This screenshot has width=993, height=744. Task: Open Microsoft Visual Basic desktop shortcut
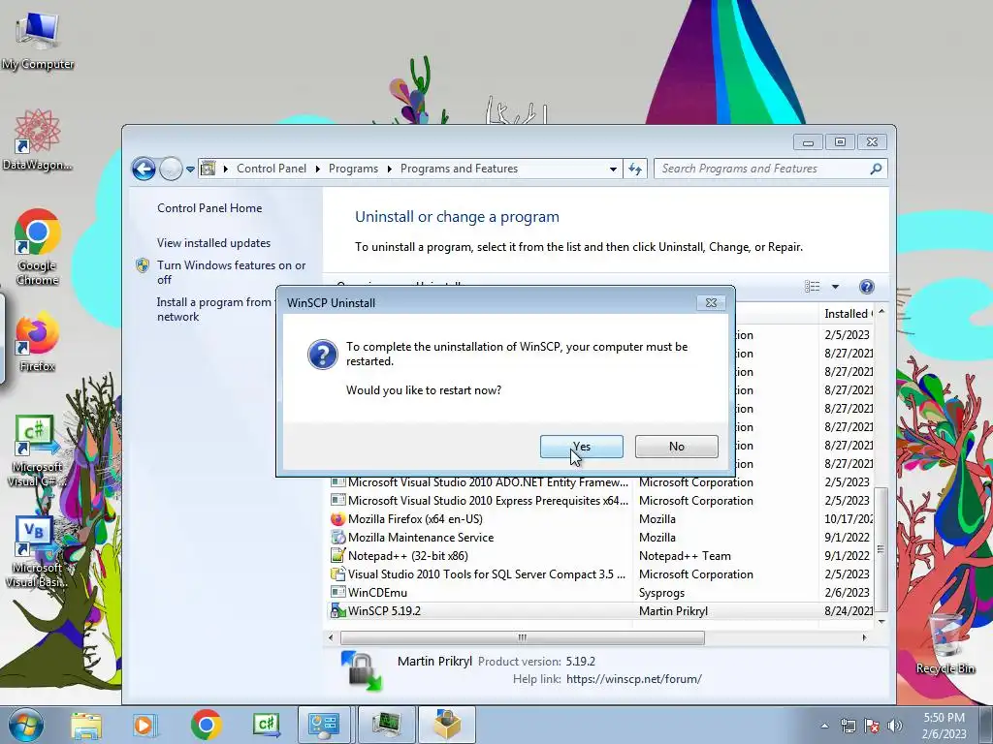point(36,551)
